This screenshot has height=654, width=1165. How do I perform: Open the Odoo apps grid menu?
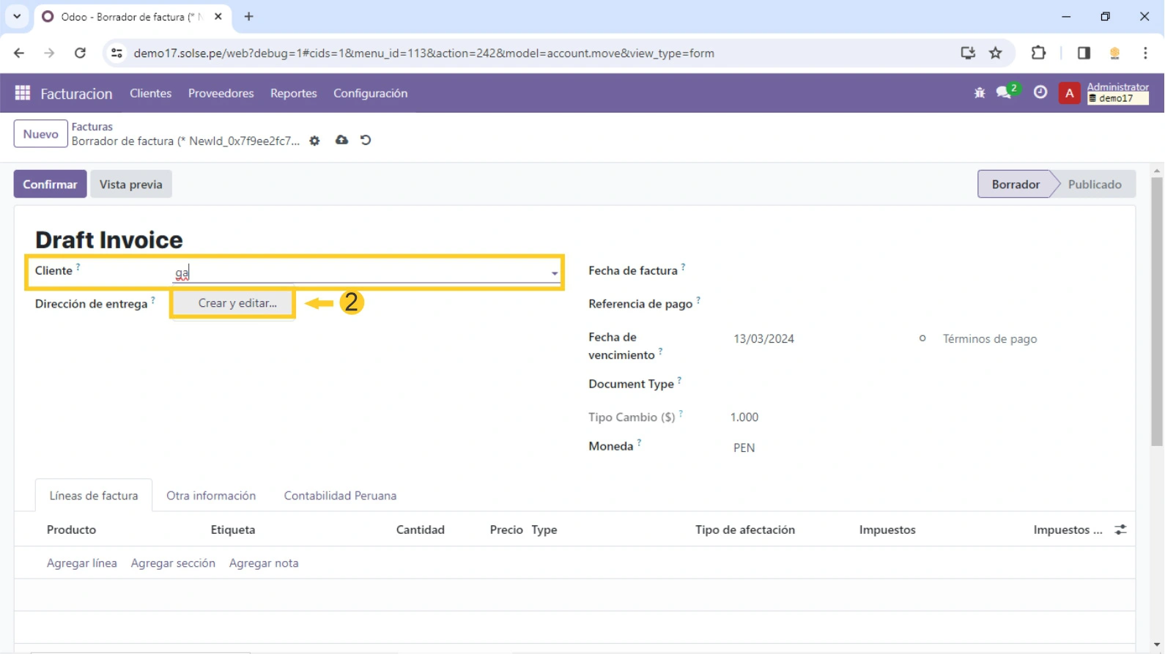point(23,93)
